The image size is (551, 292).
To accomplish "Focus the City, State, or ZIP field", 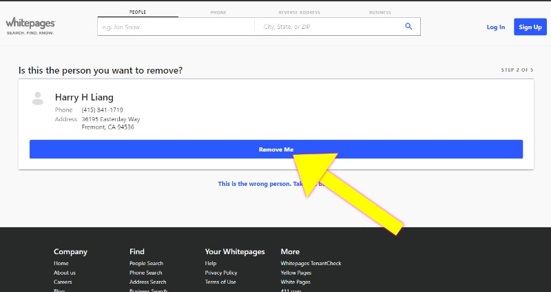I will click(x=329, y=27).
